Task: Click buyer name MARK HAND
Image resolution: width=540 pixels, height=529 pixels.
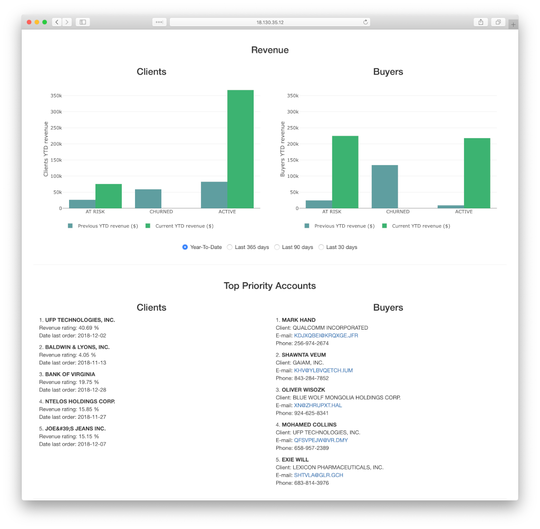Action: coord(298,320)
